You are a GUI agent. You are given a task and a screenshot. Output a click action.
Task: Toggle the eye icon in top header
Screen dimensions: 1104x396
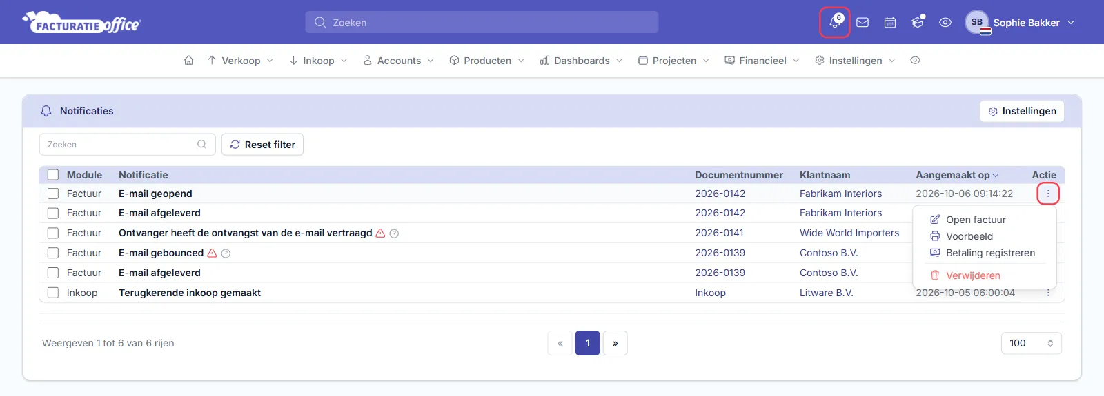[x=945, y=23]
